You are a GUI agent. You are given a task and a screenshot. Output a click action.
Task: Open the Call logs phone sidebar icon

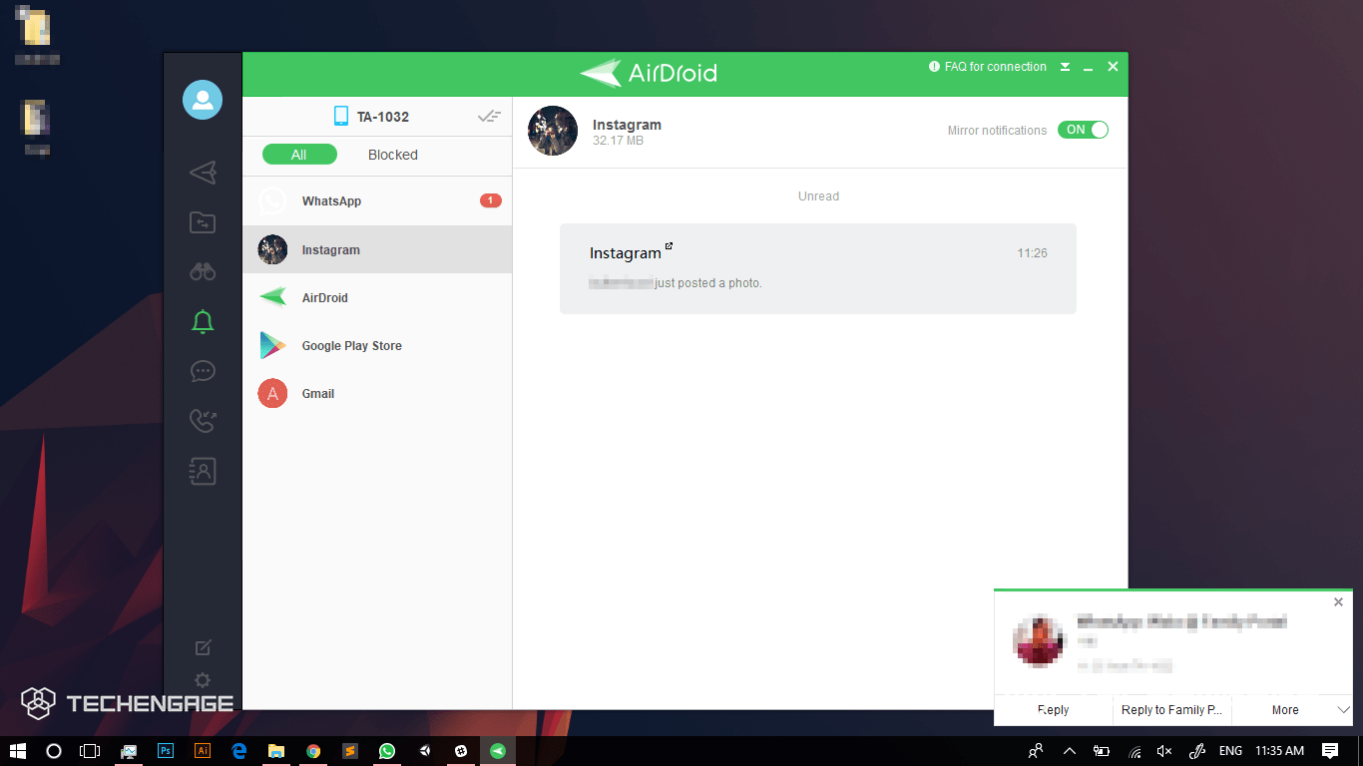(203, 421)
